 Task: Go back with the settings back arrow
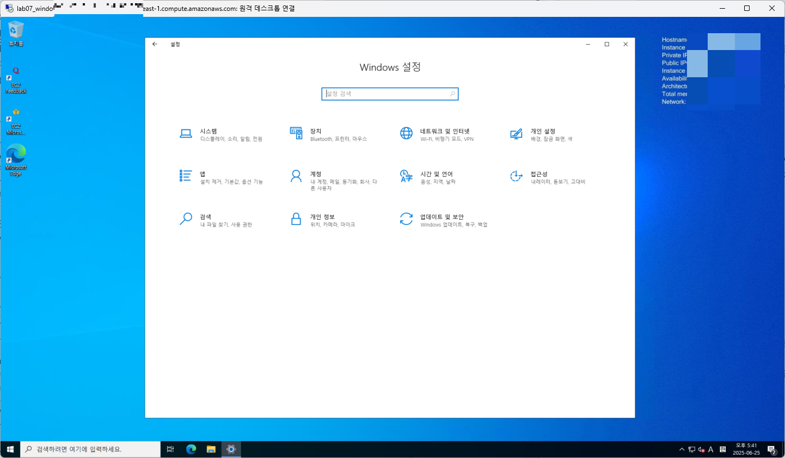tap(155, 44)
